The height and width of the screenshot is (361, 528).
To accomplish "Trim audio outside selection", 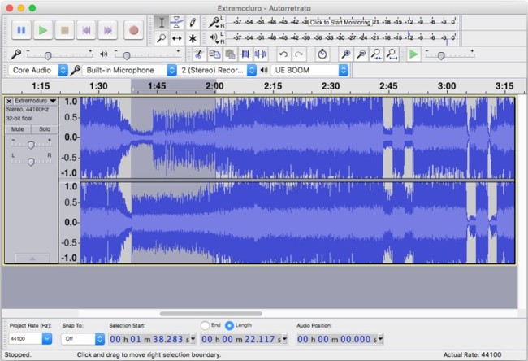I will coord(245,54).
